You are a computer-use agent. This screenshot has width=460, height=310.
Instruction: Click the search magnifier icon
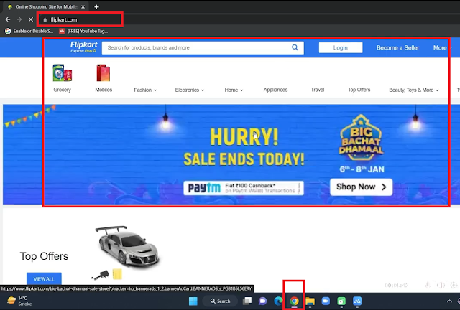click(295, 47)
